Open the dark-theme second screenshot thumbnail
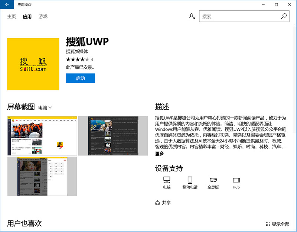 coord(113,136)
